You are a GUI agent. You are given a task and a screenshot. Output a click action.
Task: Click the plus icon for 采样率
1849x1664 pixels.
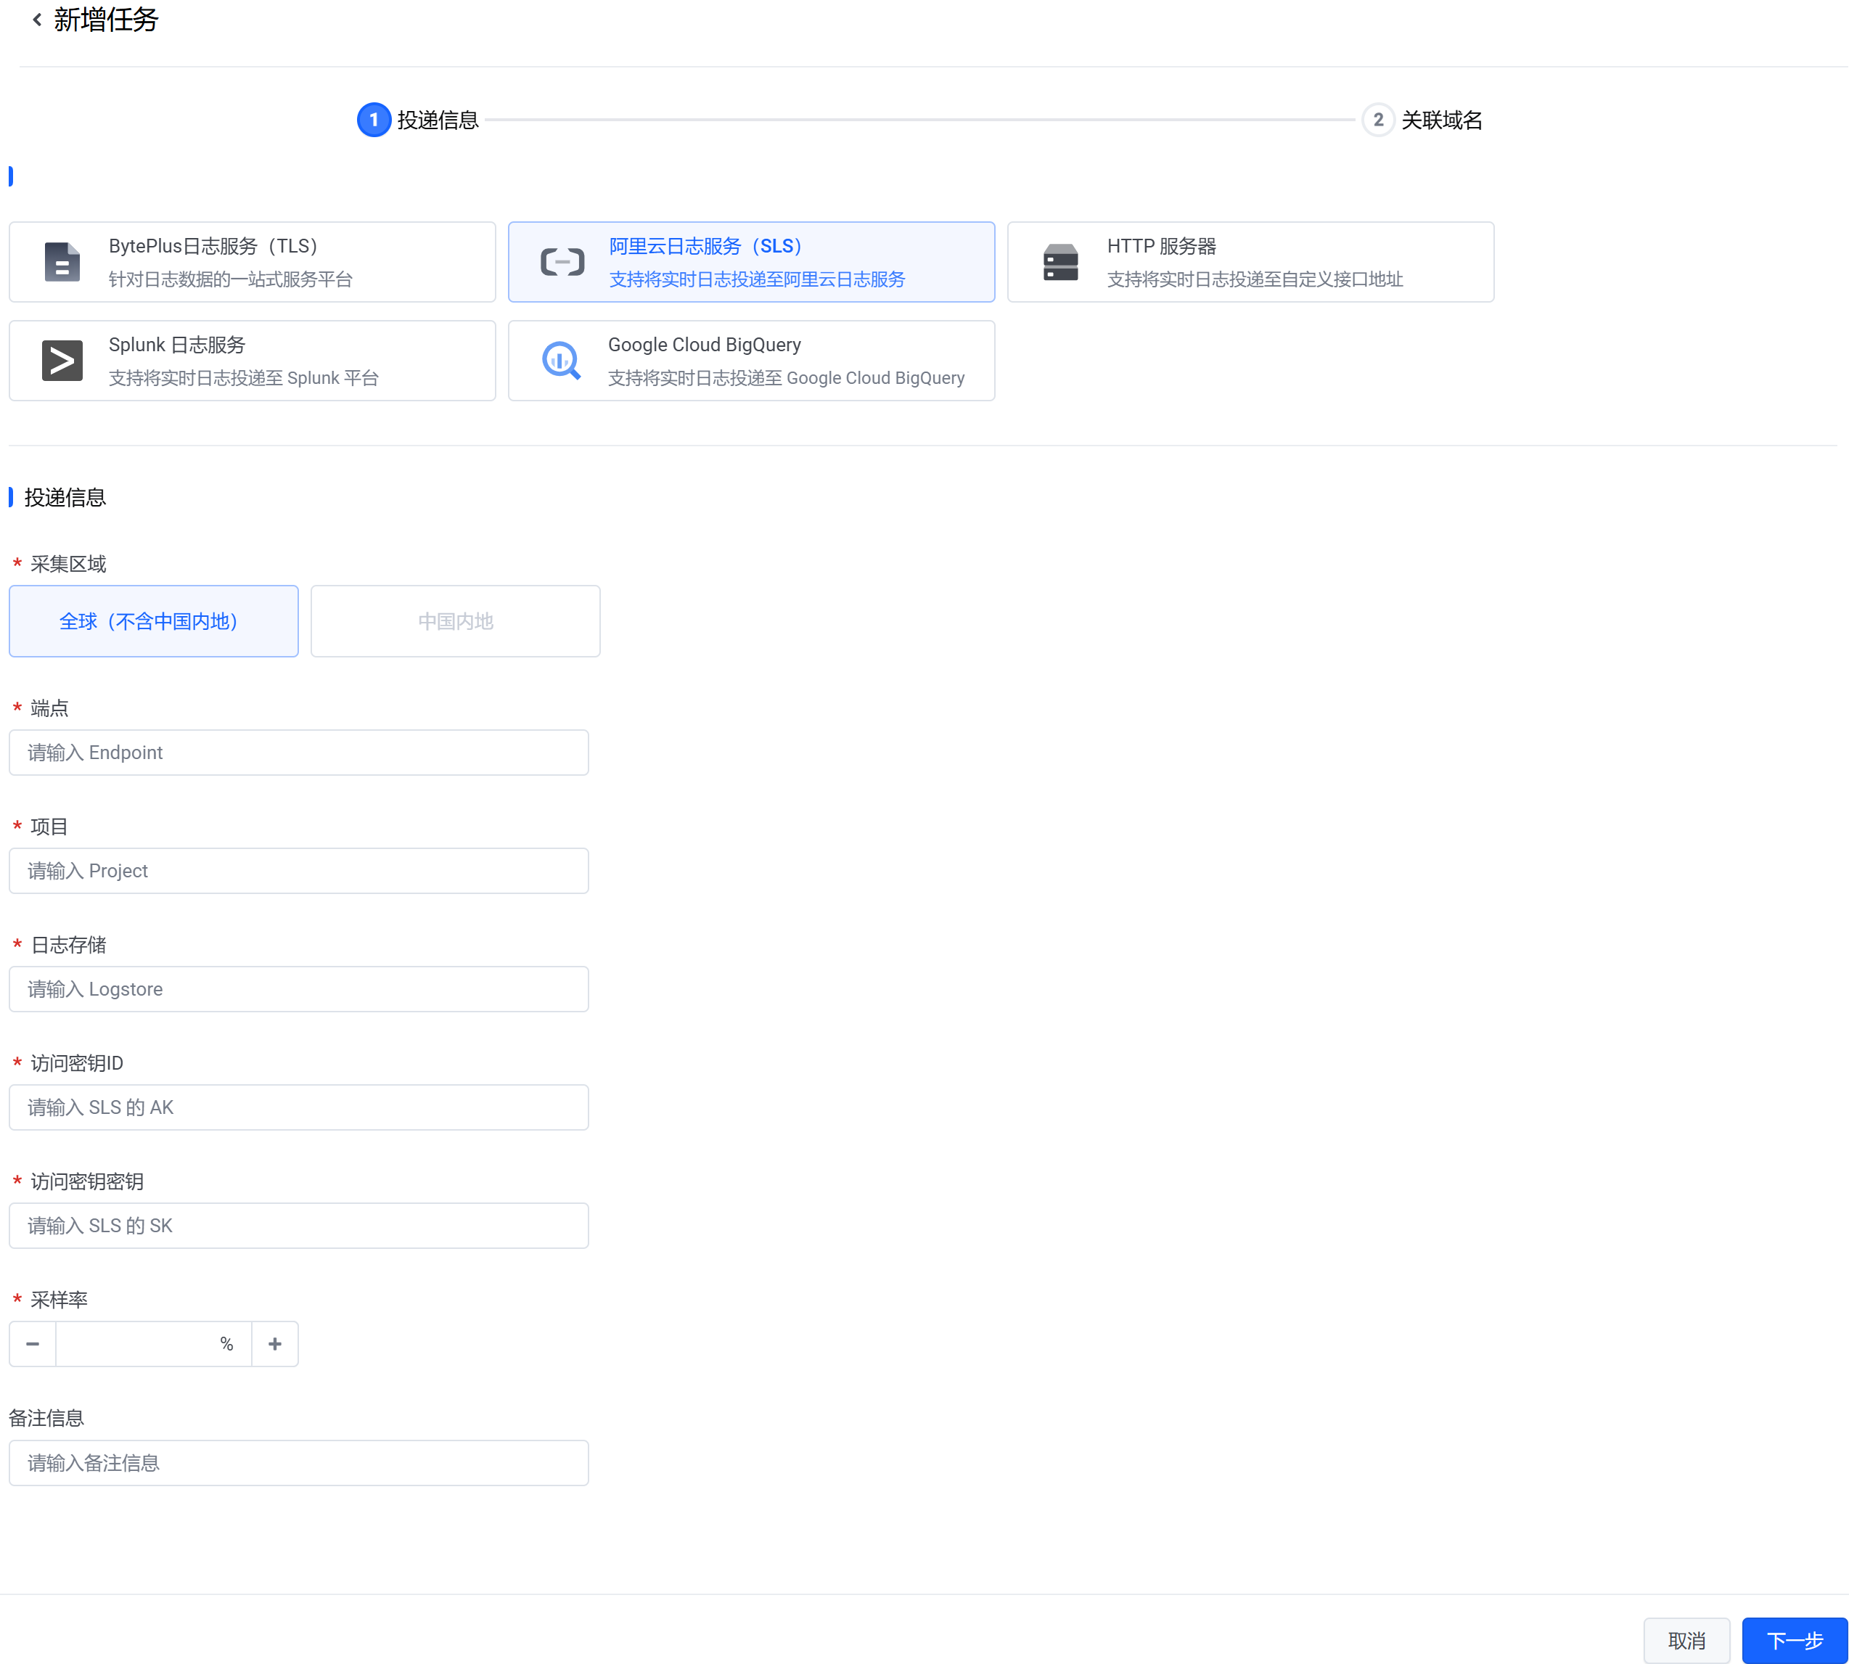pos(274,1344)
